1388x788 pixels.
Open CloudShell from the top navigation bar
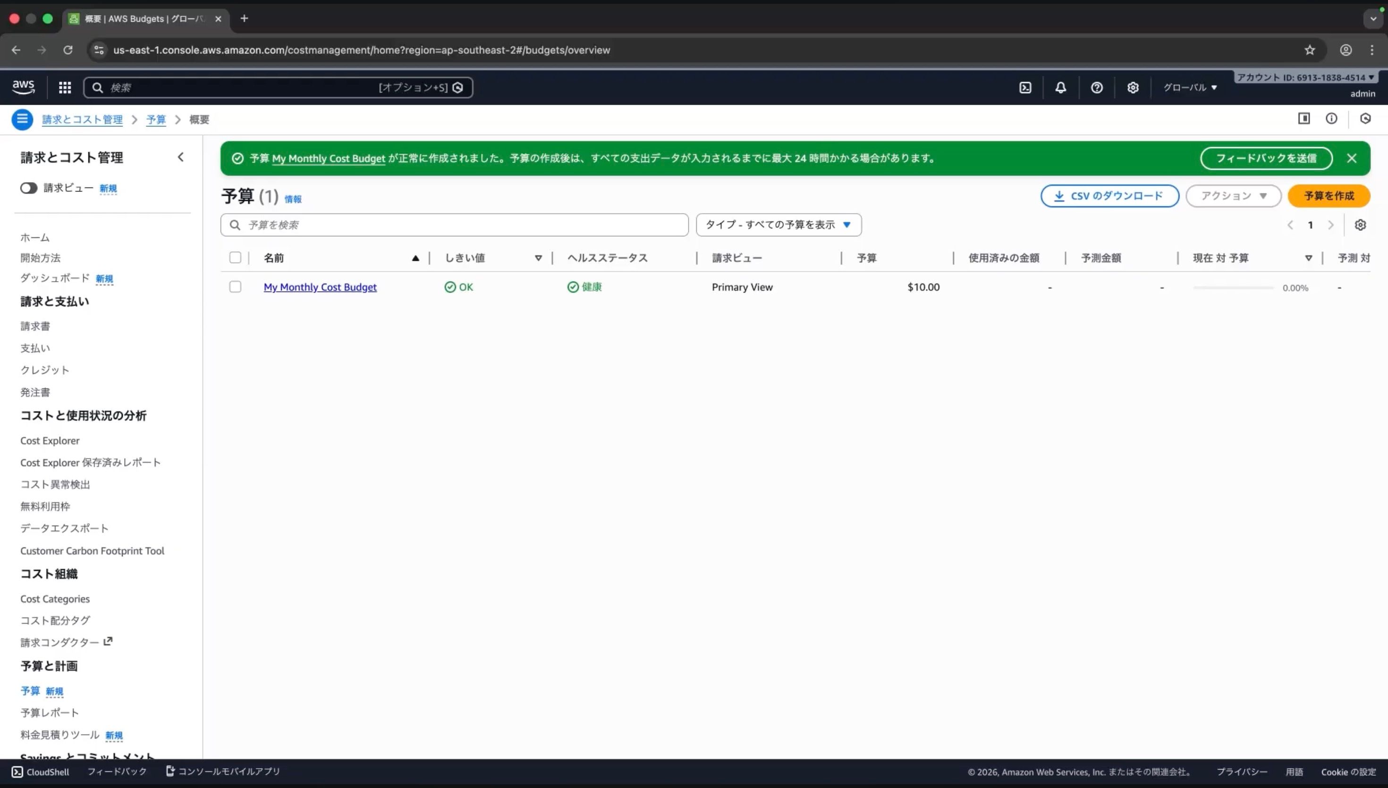(1025, 88)
